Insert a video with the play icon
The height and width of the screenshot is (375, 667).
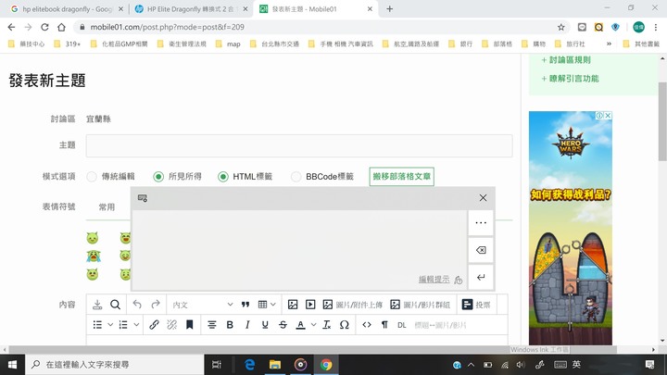pyautogui.click(x=310, y=305)
